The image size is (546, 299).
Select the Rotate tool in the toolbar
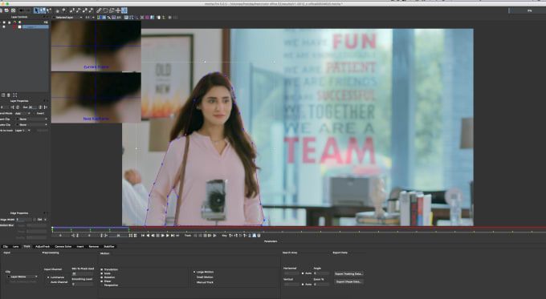click(105, 10)
